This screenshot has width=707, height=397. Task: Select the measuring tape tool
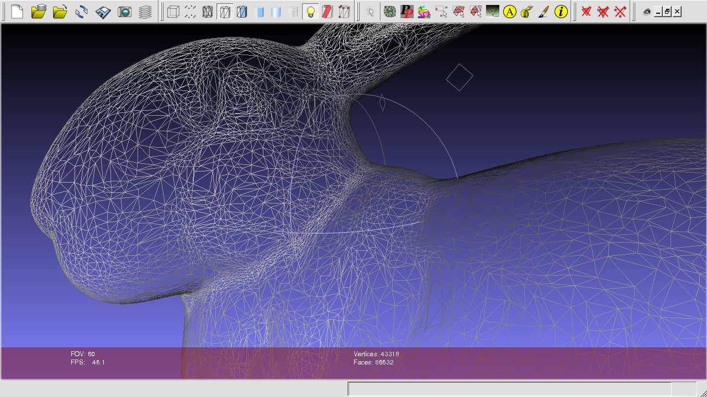coord(527,12)
